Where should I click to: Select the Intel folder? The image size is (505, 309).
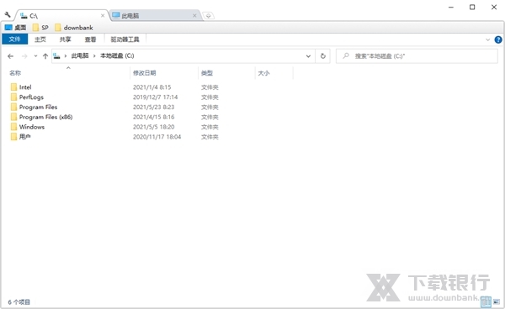(x=25, y=87)
